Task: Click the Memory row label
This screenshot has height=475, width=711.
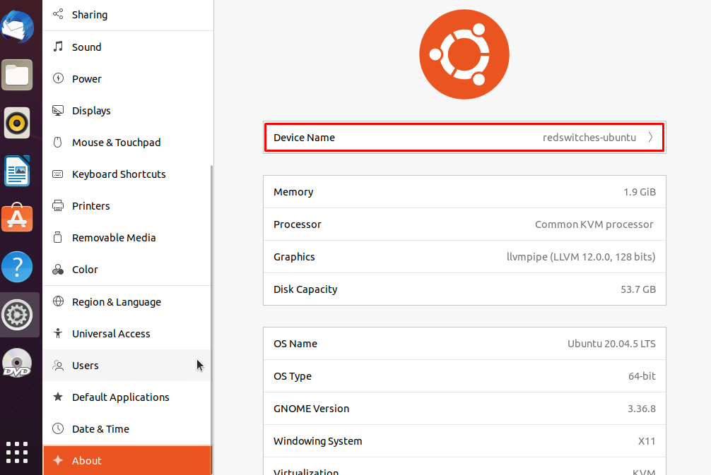Action: tap(293, 192)
